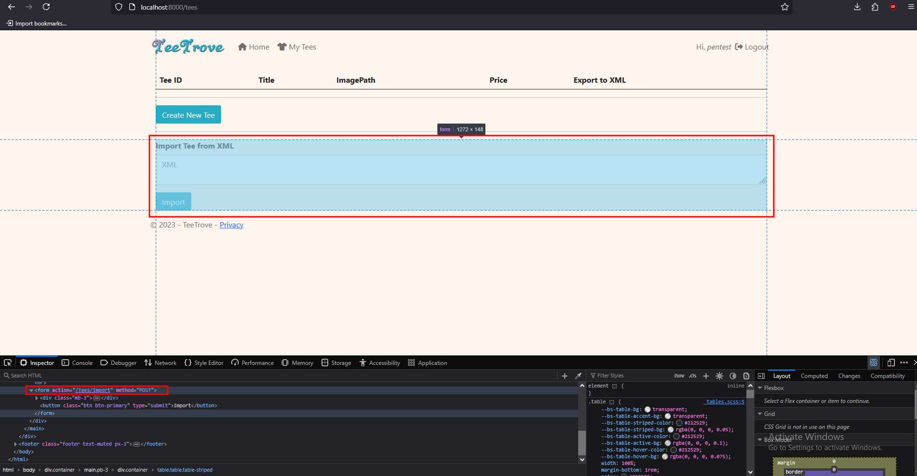Open Responsive Design Mode icon

pyautogui.click(x=891, y=363)
